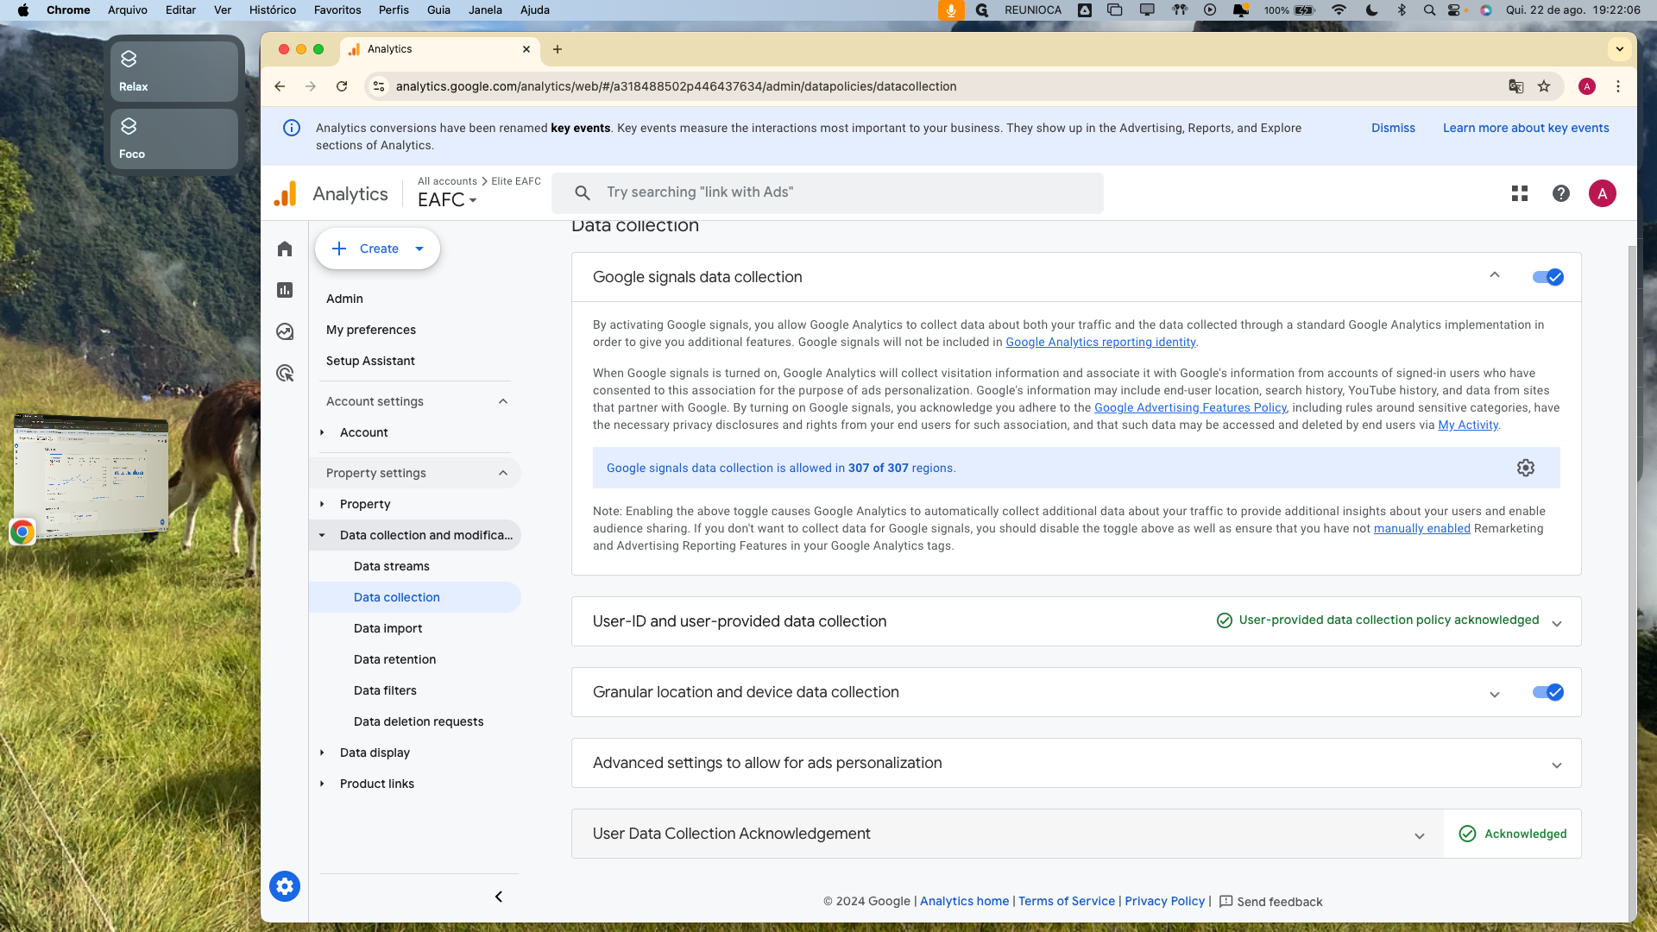
Task: Click the microphone icon in menu bar
Action: tap(950, 10)
